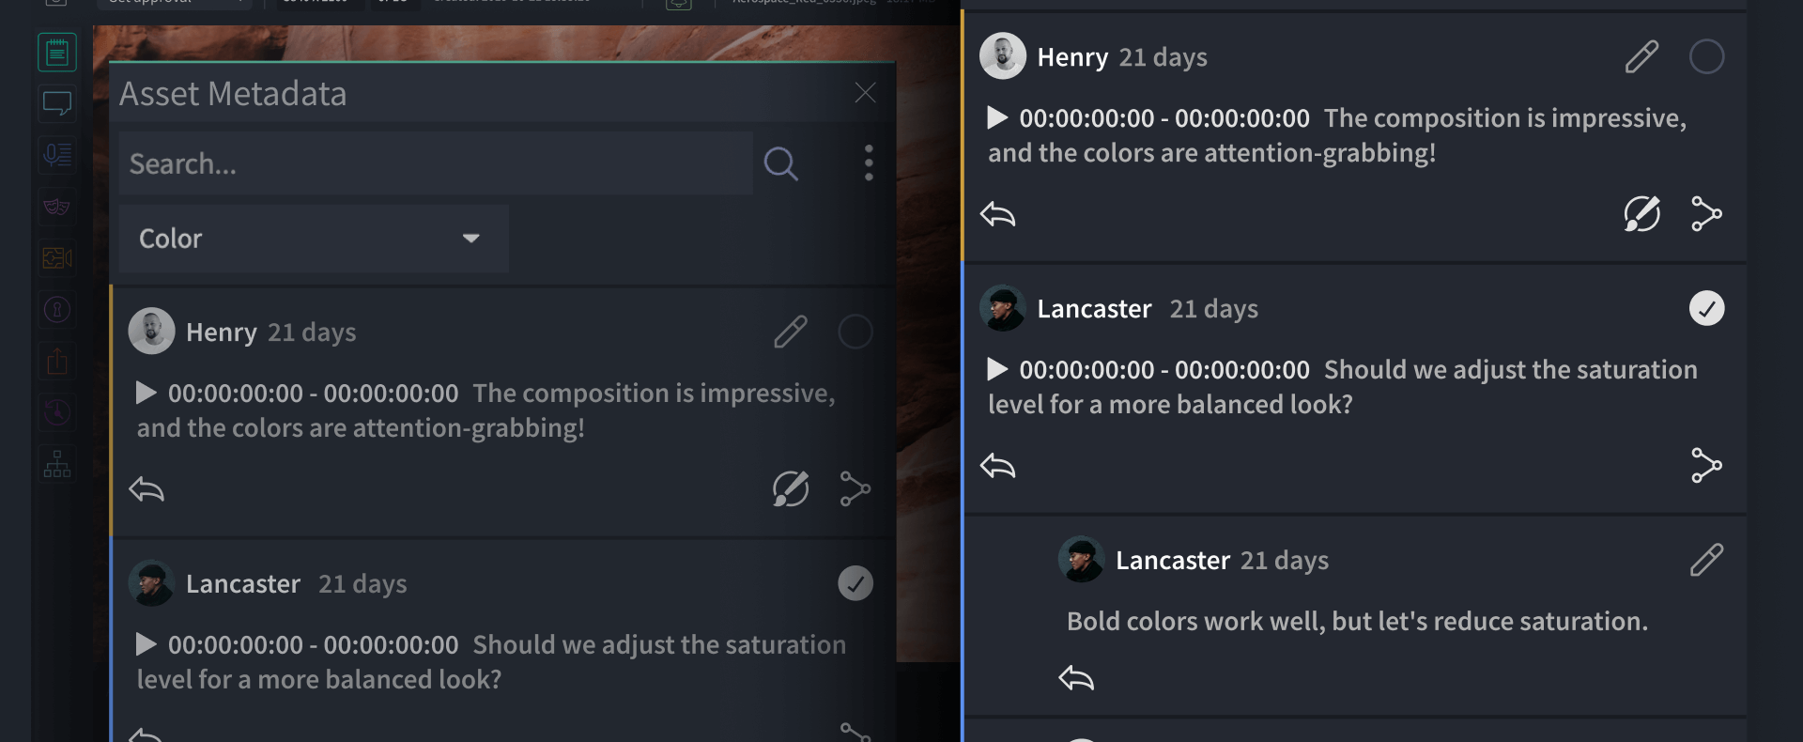Play the timecode range of Henry's metadata comment
Image resolution: width=1803 pixels, height=742 pixels.
(x=146, y=393)
